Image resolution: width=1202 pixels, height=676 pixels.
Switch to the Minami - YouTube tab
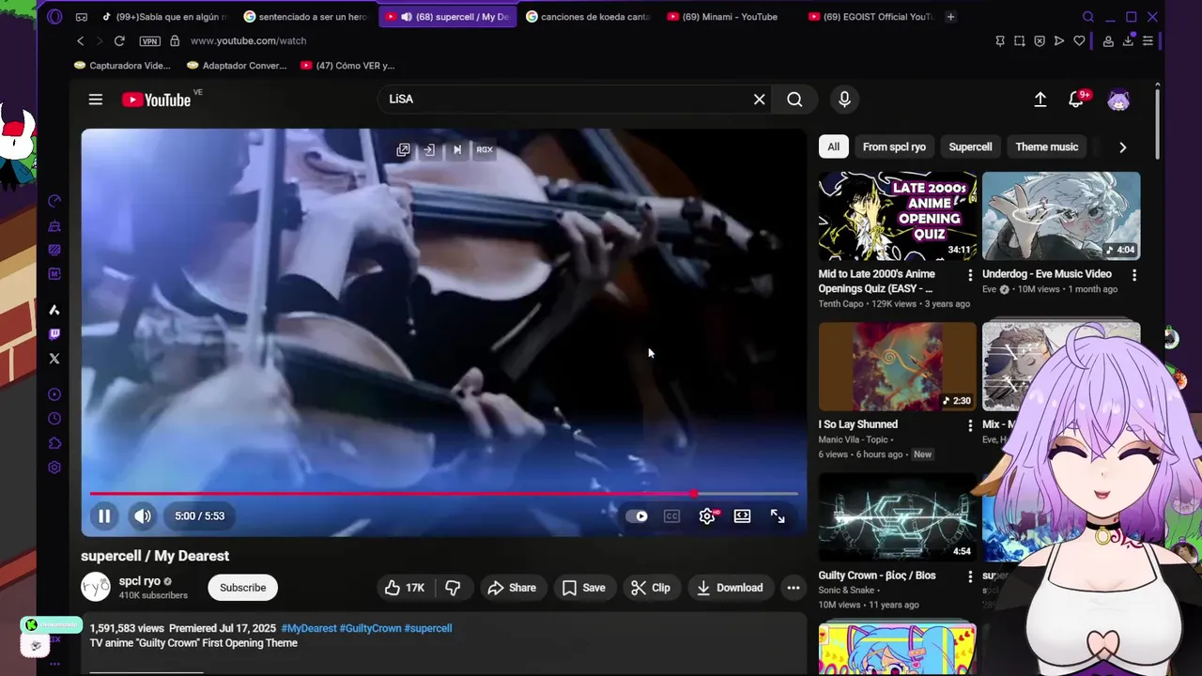point(730,17)
